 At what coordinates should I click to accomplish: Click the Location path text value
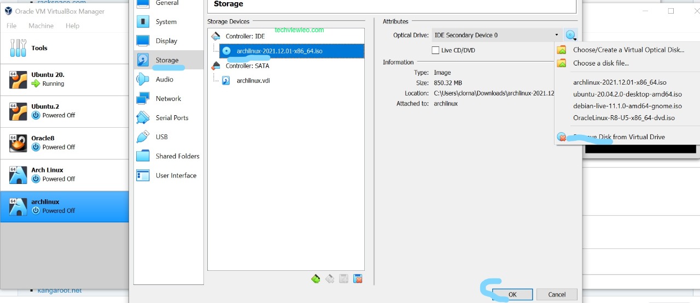tap(494, 93)
